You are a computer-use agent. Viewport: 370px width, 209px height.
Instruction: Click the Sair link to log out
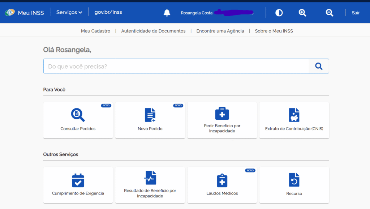coord(356,12)
